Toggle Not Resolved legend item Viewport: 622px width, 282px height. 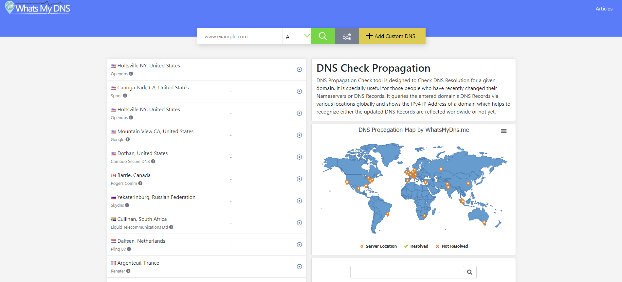coord(452,246)
